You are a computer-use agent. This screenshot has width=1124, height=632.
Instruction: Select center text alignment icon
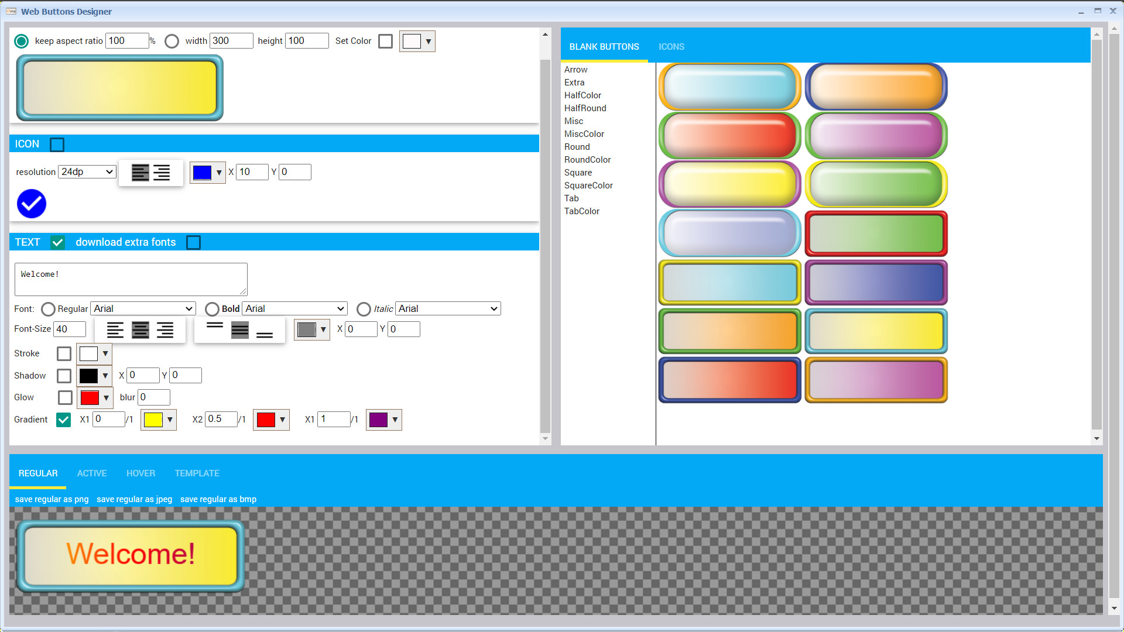140,329
